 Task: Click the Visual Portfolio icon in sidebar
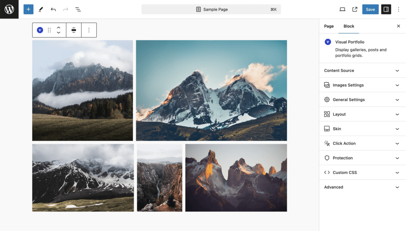(x=328, y=42)
